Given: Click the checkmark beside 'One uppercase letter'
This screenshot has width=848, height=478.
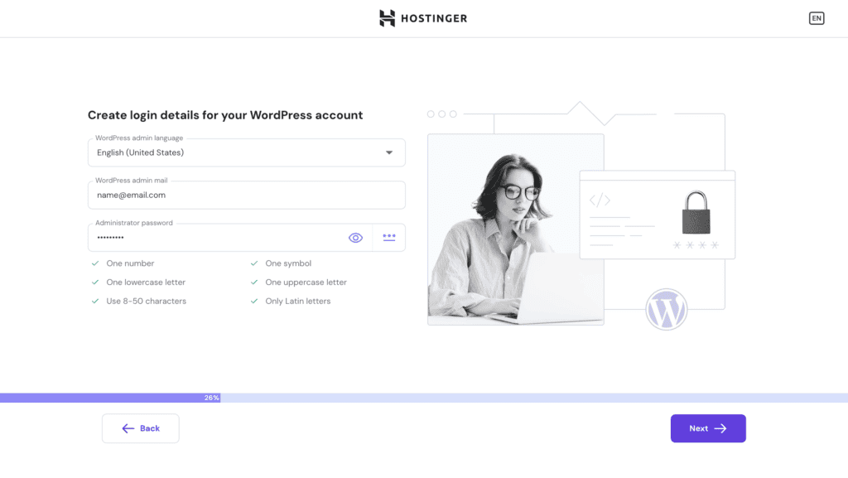Looking at the screenshot, I should (x=254, y=282).
